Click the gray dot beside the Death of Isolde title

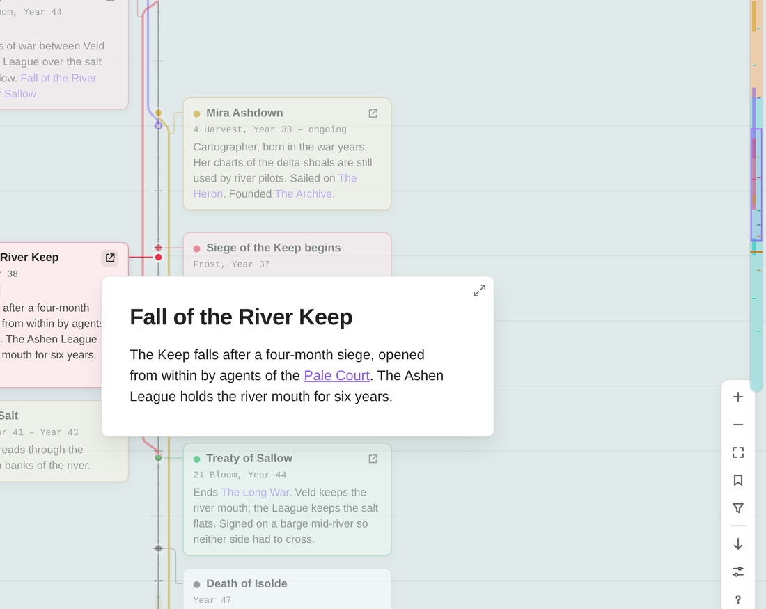pos(197,585)
